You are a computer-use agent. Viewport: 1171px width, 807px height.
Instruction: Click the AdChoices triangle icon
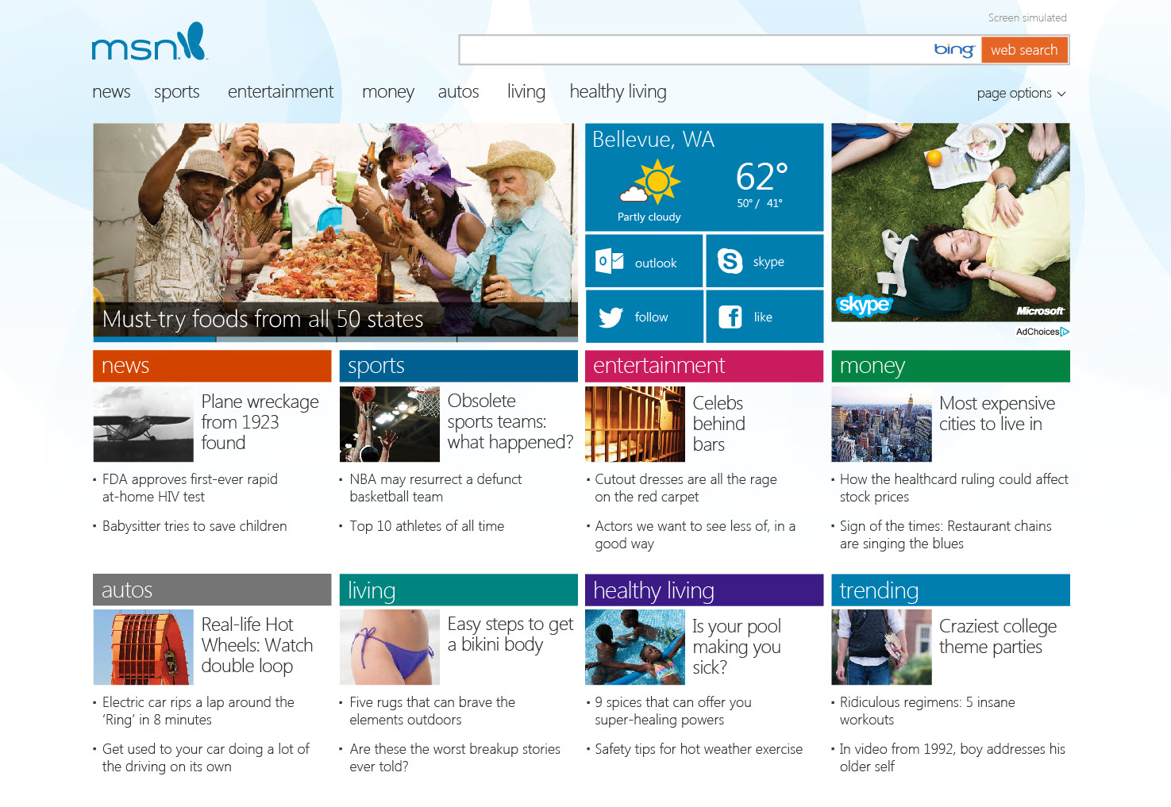[x=1065, y=332]
